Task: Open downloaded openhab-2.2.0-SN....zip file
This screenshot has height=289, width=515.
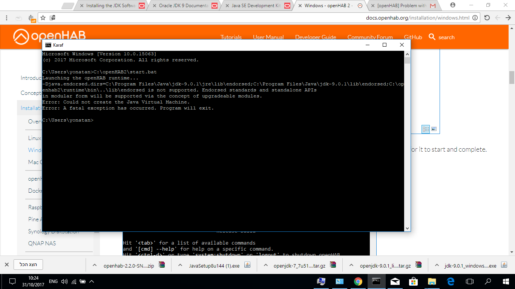Action: (x=135, y=265)
